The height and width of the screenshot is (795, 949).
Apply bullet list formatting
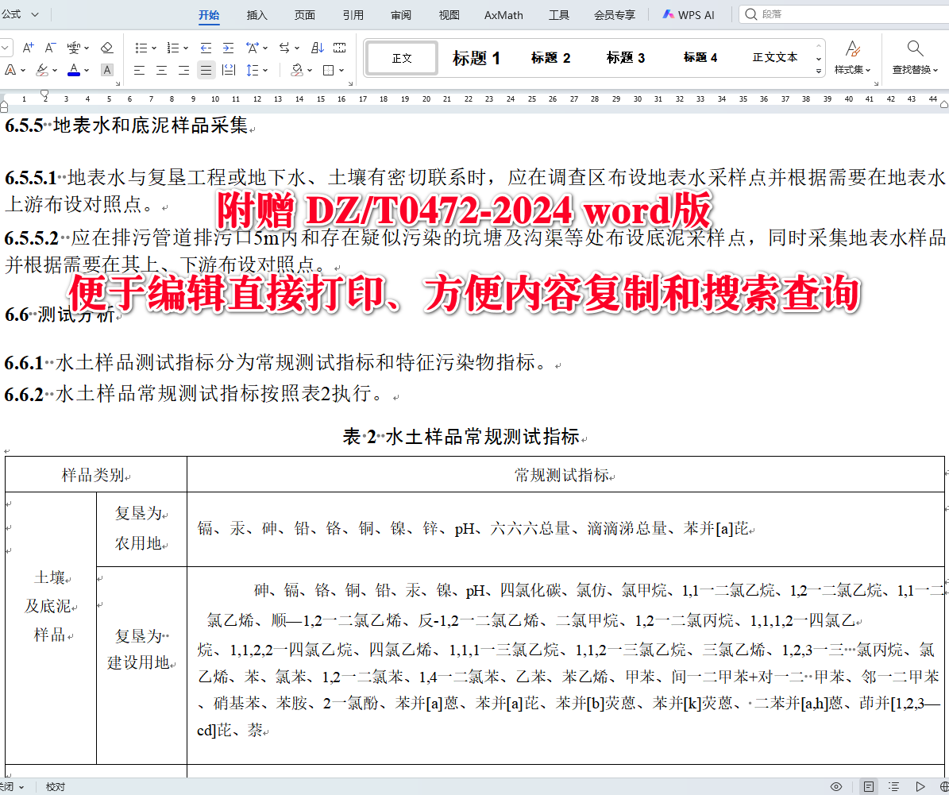click(x=141, y=47)
